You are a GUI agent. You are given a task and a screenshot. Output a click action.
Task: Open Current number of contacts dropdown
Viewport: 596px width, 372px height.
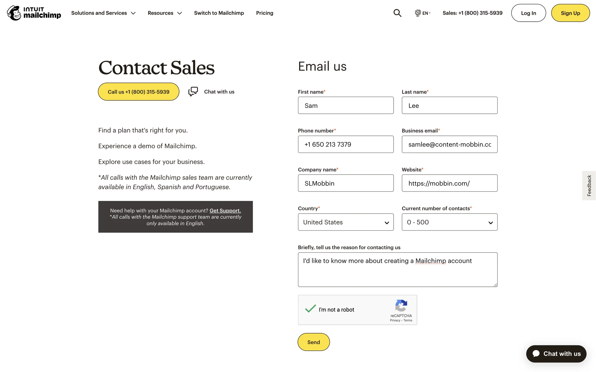click(x=449, y=222)
